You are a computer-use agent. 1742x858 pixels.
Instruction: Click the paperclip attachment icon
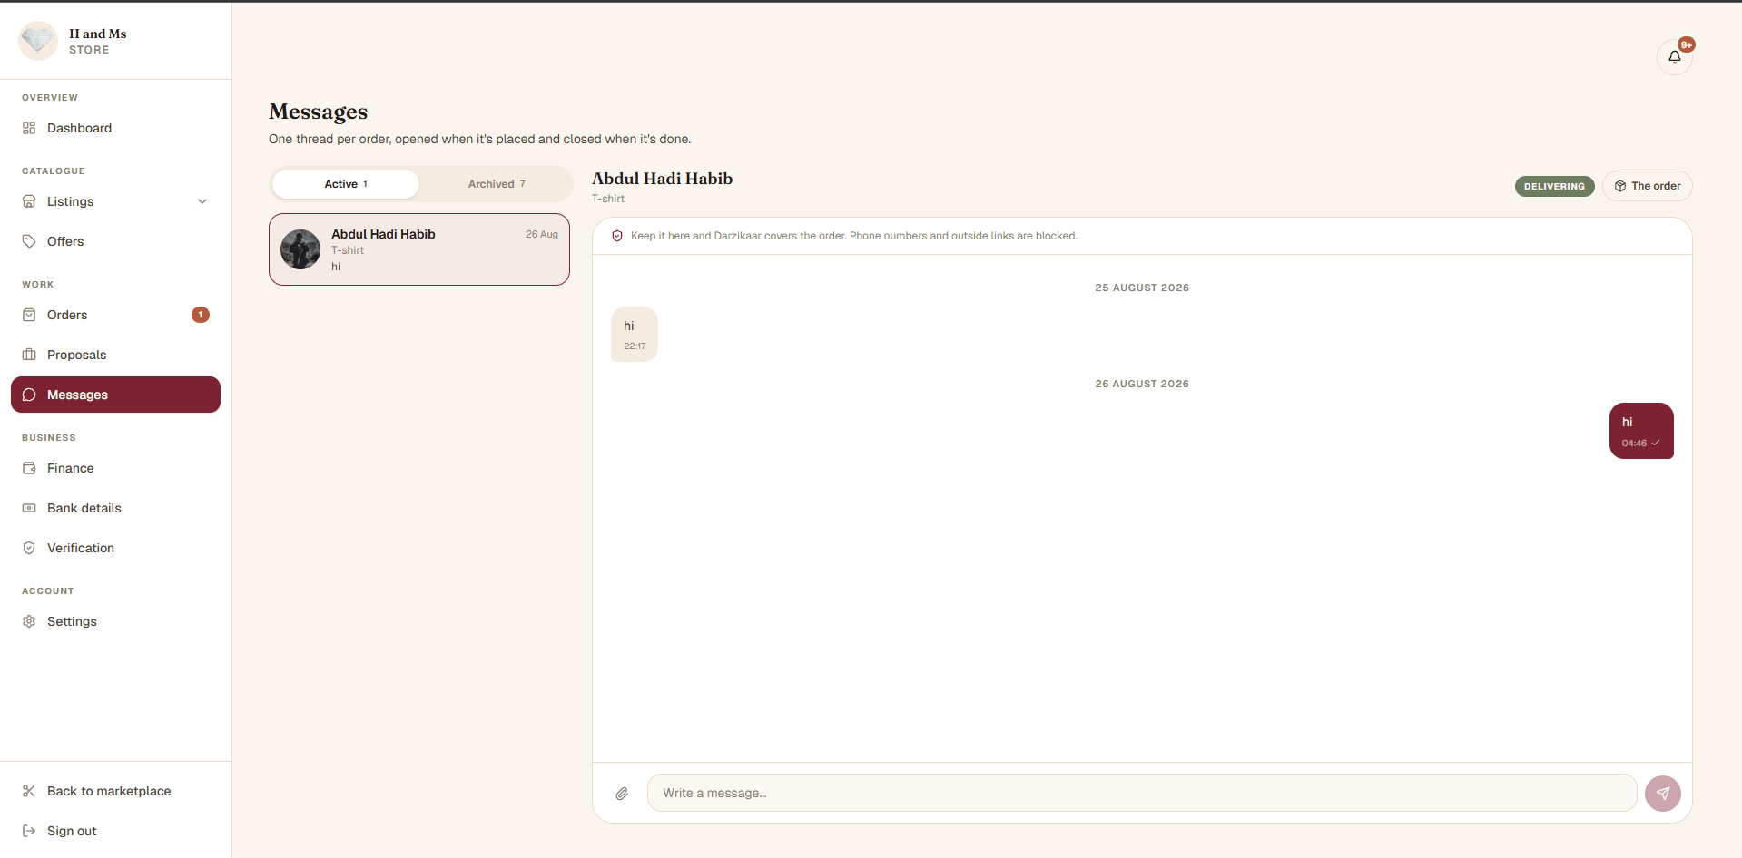[622, 794]
